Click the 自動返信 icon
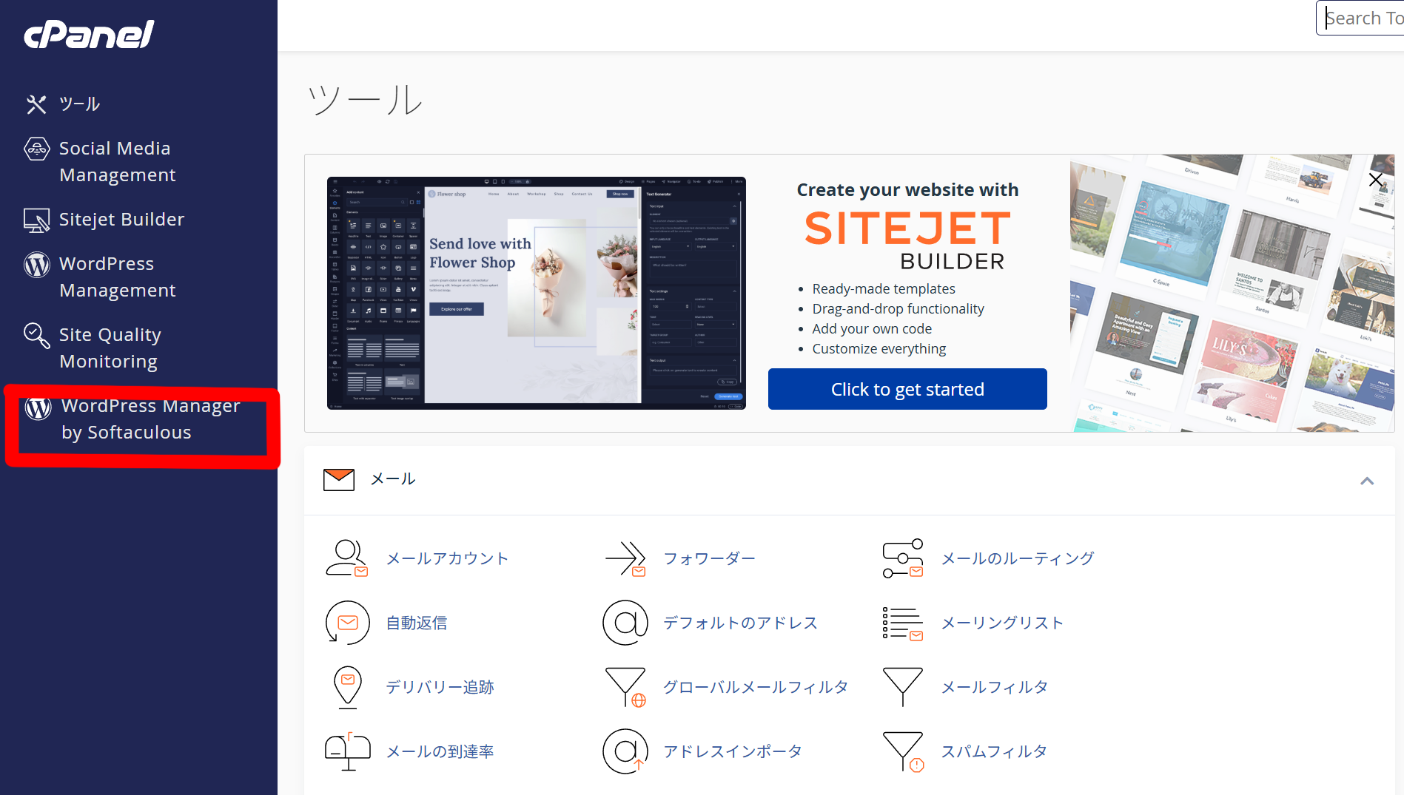This screenshot has height=795, width=1404. 347,623
